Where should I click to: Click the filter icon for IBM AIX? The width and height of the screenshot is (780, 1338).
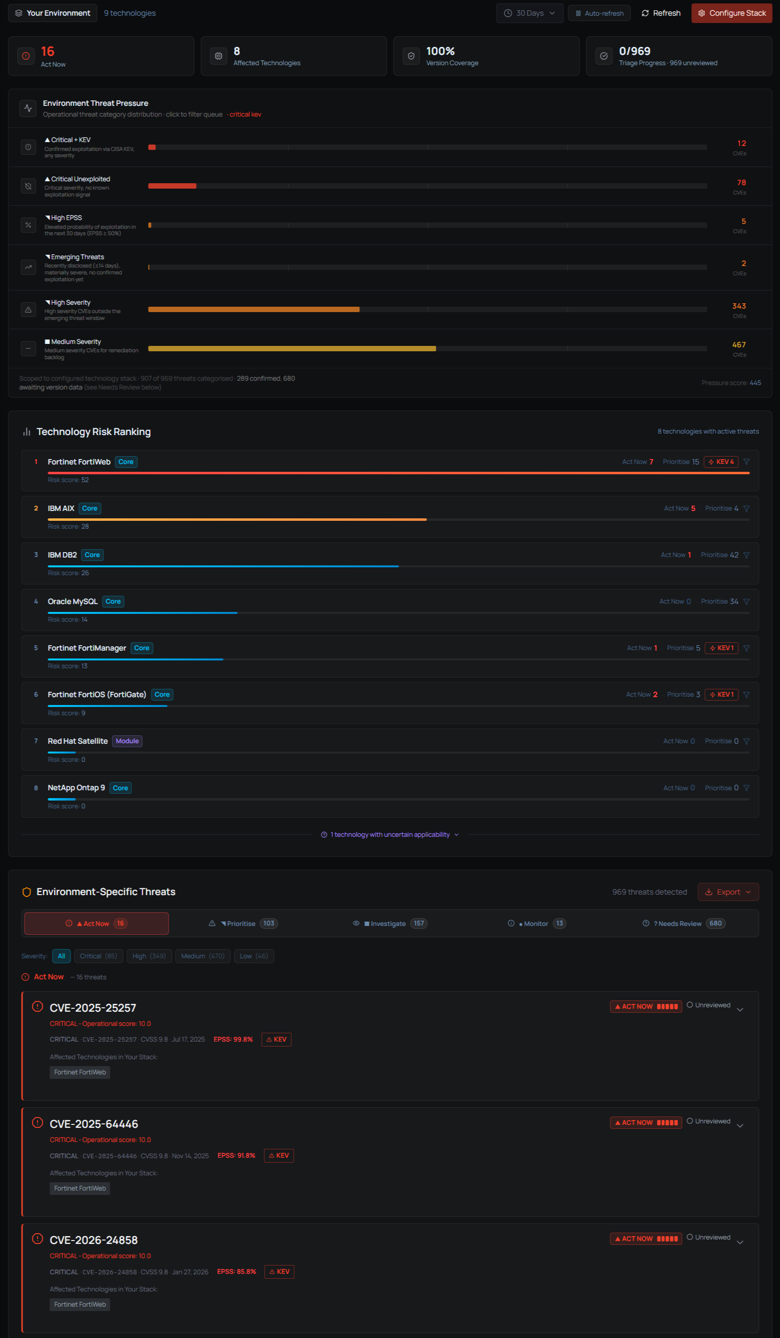click(747, 509)
